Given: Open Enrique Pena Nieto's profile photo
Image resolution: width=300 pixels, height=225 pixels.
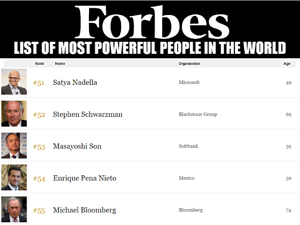Looking at the screenshot, I should (x=14, y=177).
